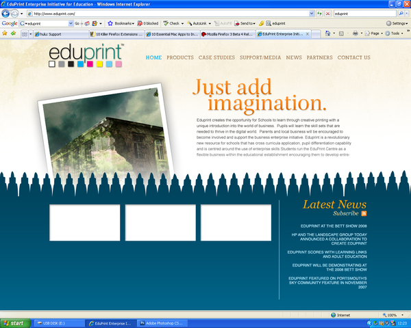
Task: Refresh the page with the green arrows
Action: point(319,14)
